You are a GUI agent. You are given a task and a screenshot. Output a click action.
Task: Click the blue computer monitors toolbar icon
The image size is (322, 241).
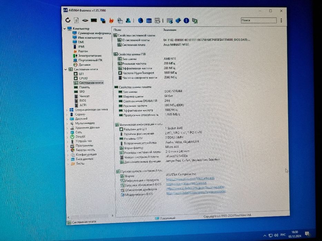pos(103,20)
